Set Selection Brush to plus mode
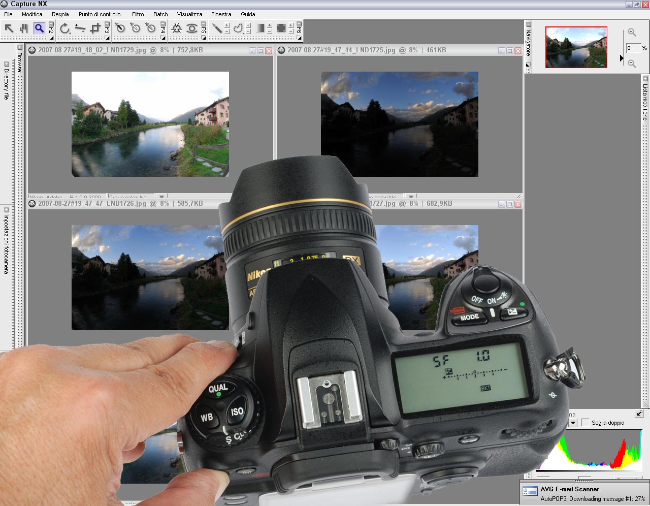This screenshot has width=650, height=506. click(x=227, y=25)
